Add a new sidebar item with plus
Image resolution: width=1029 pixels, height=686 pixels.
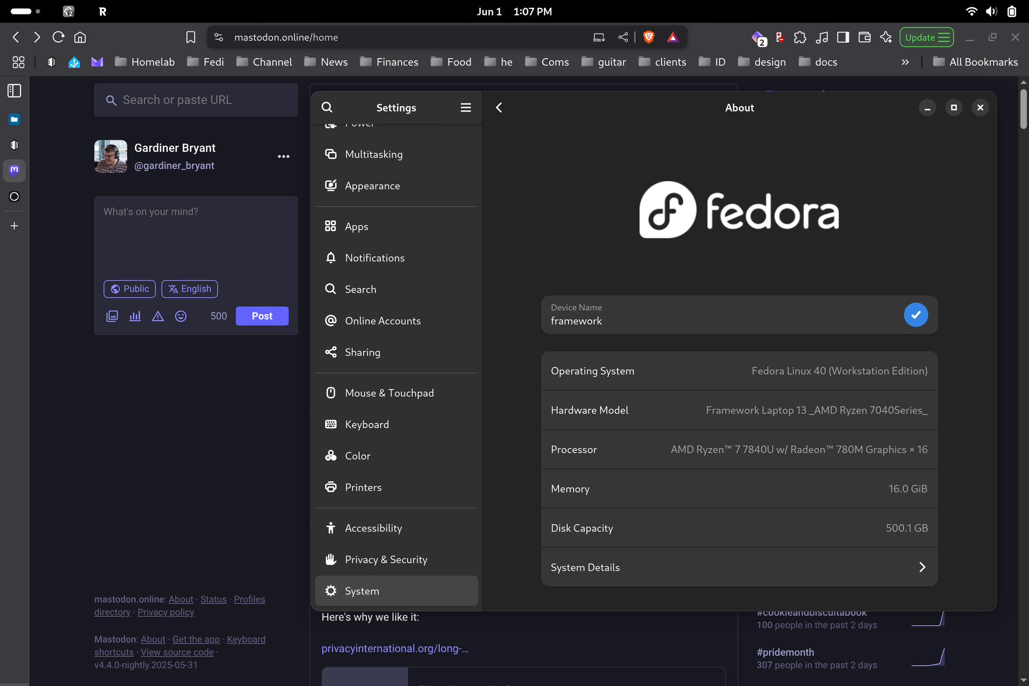click(x=14, y=226)
